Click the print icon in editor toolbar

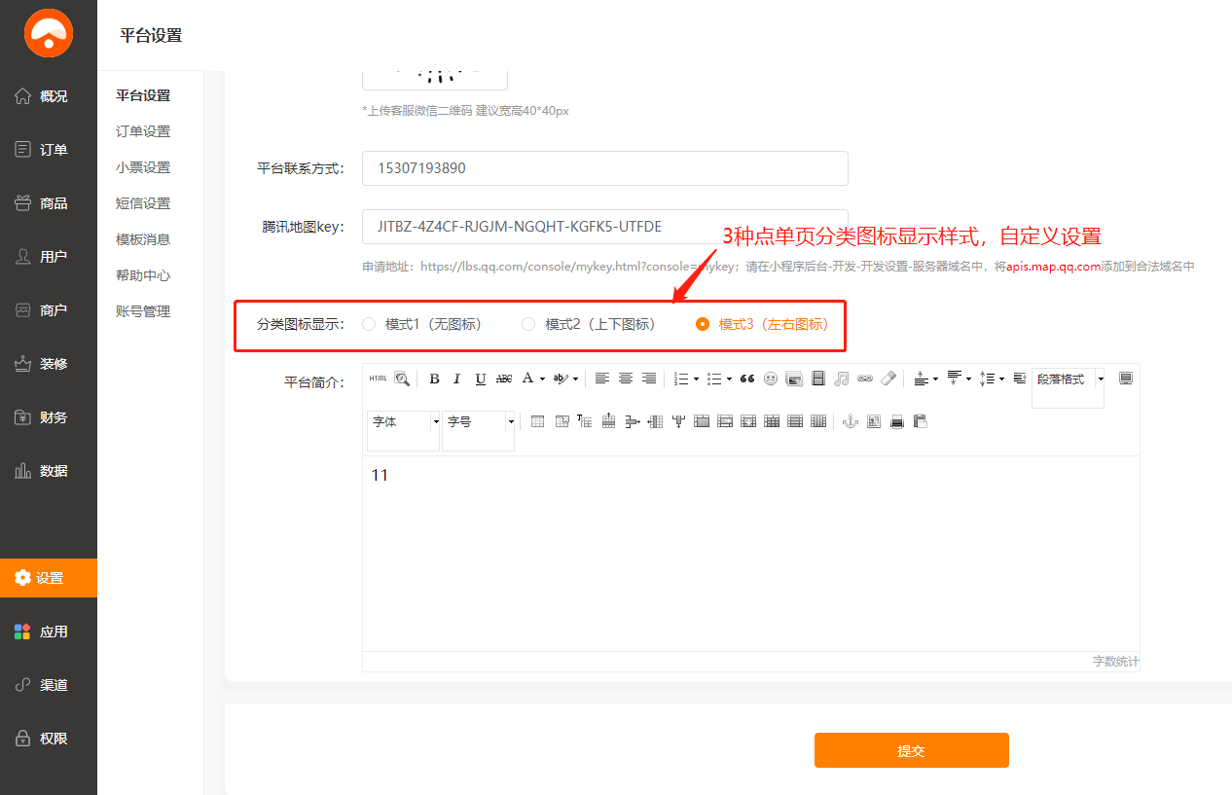(x=897, y=421)
